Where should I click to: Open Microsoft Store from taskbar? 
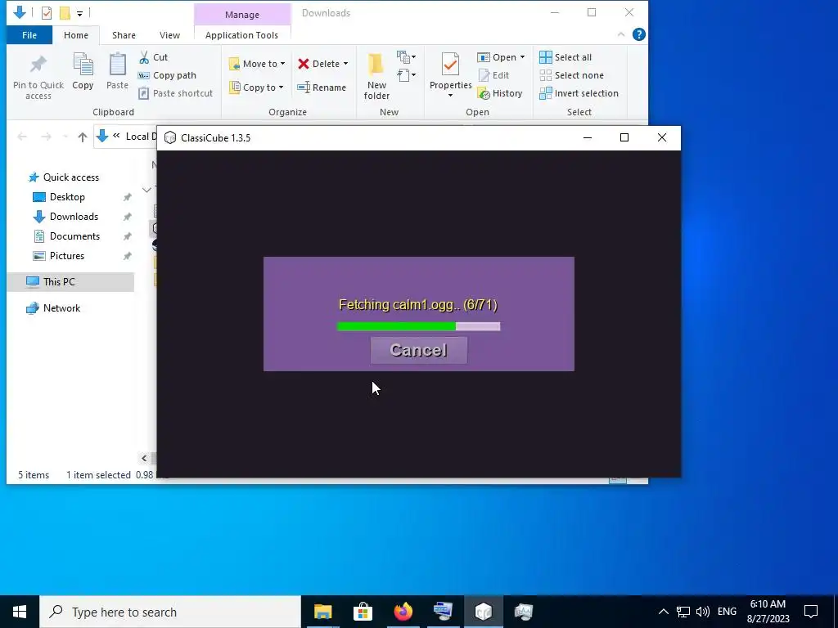(363, 612)
